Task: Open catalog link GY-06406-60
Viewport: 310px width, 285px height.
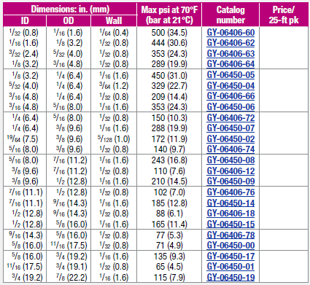Action: coord(230,33)
